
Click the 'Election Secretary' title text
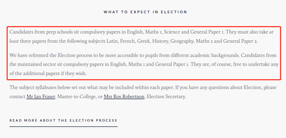click(x=166, y=97)
